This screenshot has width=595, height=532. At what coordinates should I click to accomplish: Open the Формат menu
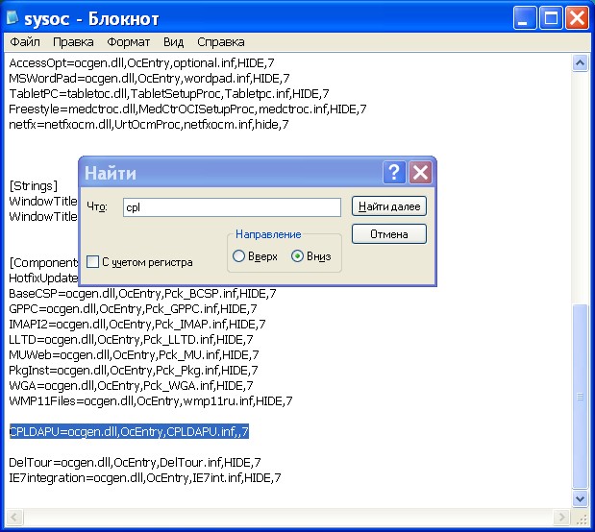[x=128, y=41]
